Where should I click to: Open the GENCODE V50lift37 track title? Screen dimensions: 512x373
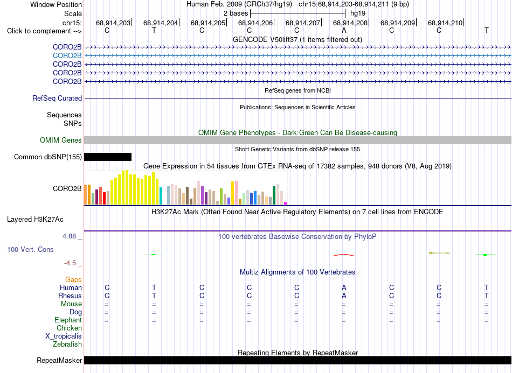coord(297,39)
